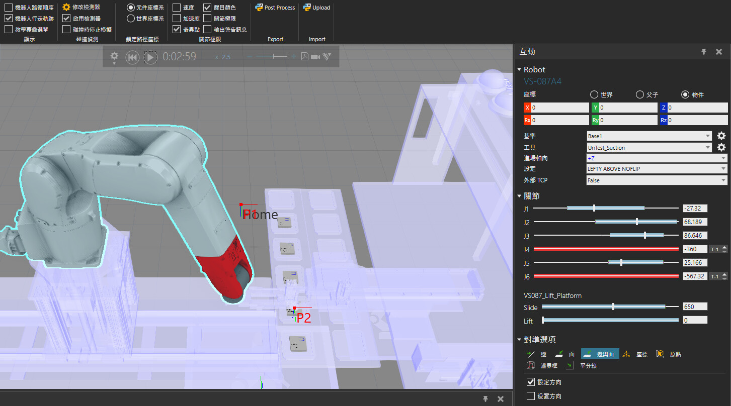This screenshot has height=406, width=731.
Task: Click the Post Process button
Action: [275, 8]
